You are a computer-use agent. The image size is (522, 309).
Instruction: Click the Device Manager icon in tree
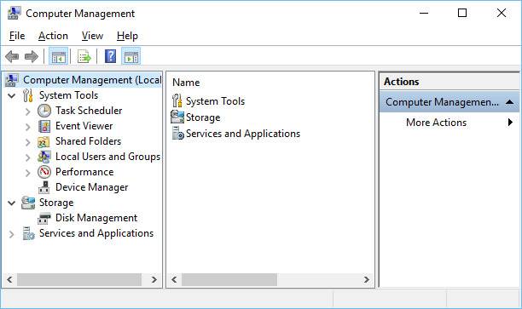pyautogui.click(x=44, y=187)
